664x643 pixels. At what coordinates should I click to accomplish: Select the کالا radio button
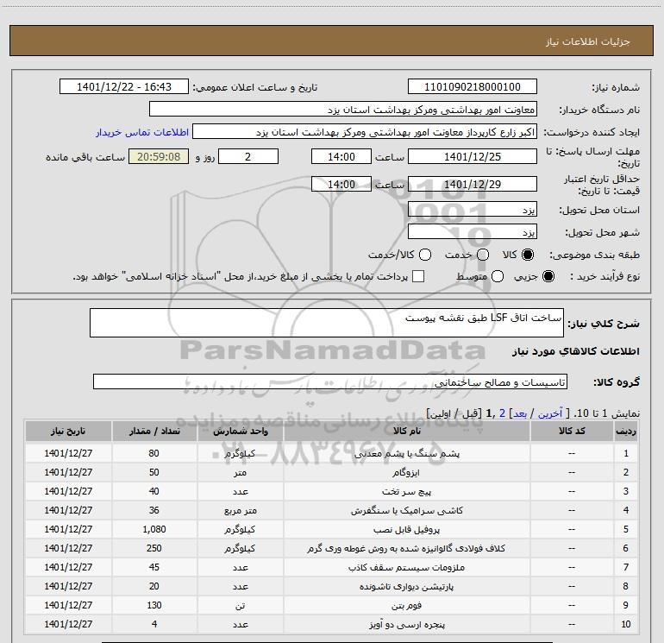528,255
